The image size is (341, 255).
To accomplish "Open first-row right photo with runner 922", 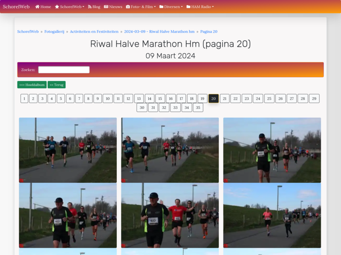I will 272,150.
